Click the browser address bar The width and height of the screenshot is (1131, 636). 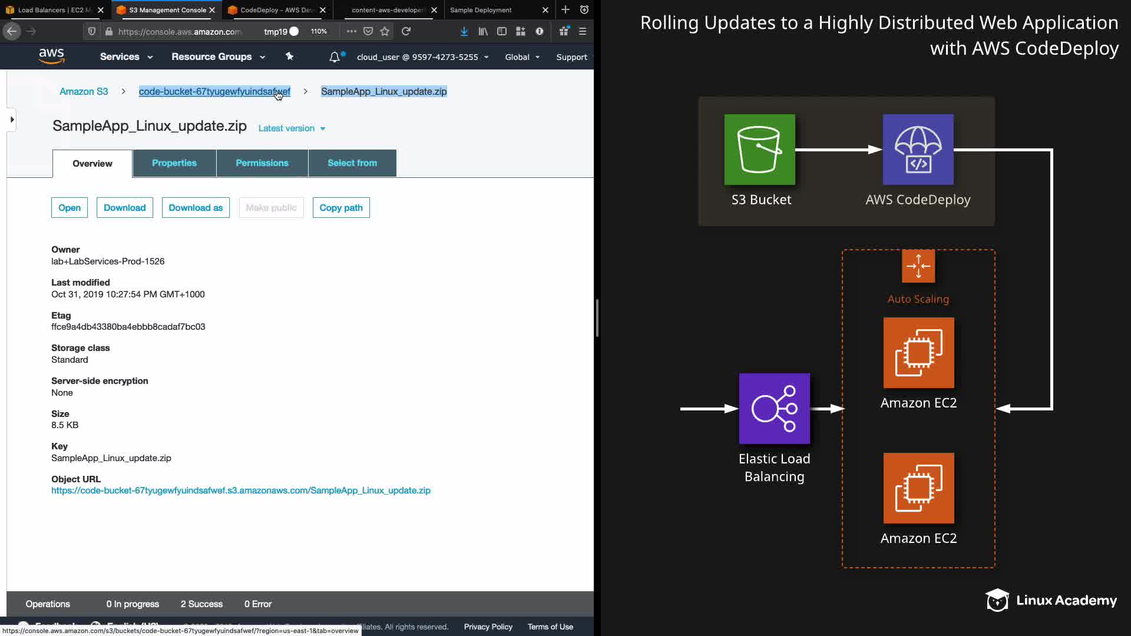pyautogui.click(x=180, y=32)
